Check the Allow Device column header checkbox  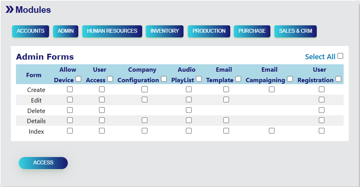[x=78, y=79]
